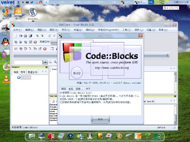Image resolution: width=190 pixels, height=142 pixels.
Task: Open the 插件(L) menu
Action: 139,30
